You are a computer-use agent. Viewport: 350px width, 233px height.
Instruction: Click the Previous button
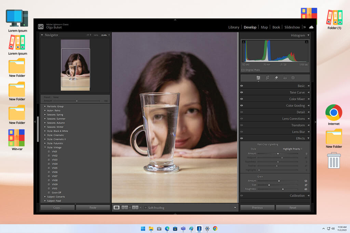click(x=257, y=208)
